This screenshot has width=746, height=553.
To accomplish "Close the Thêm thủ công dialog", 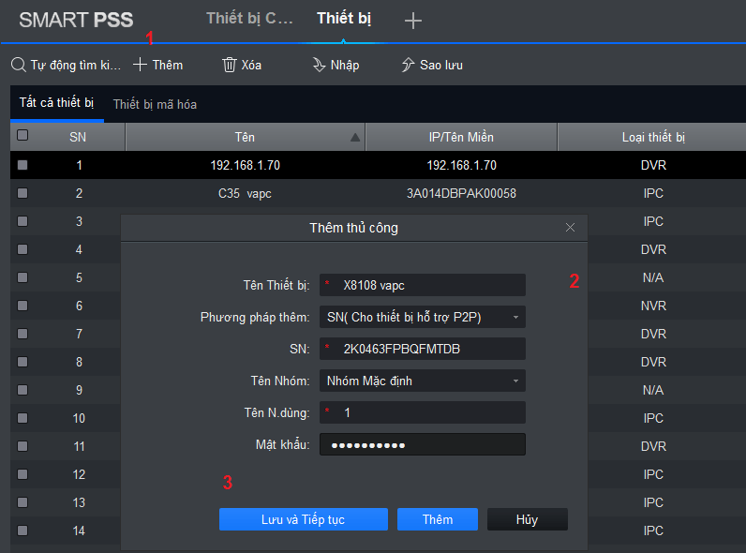I will (x=570, y=228).
